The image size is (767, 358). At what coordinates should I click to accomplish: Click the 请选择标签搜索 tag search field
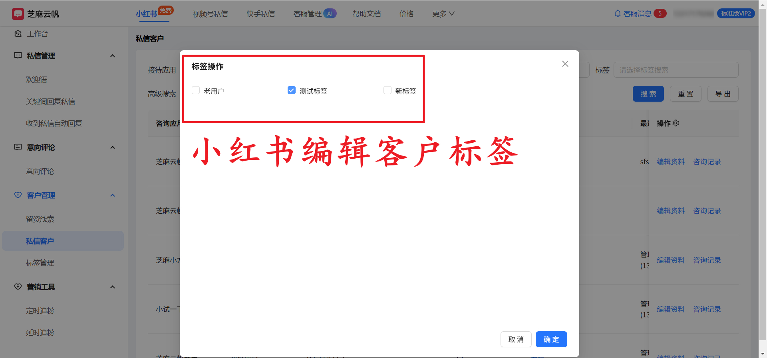tap(676, 70)
